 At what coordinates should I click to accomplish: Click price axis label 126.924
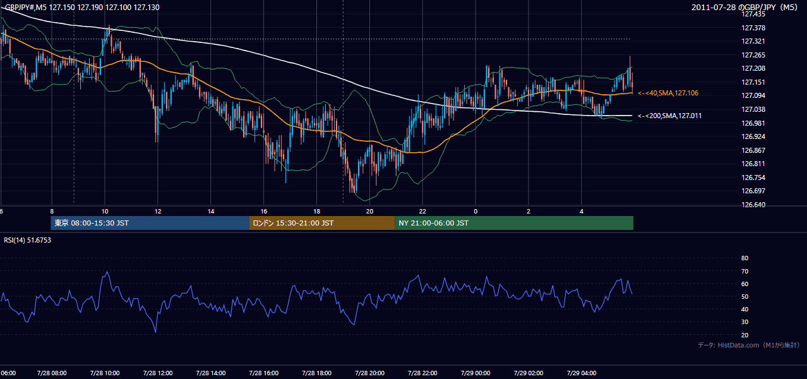753,136
